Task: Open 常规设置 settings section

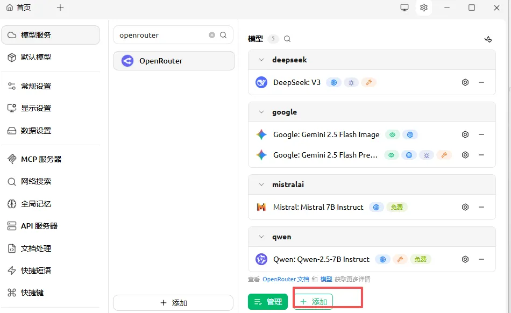Action: click(51, 86)
